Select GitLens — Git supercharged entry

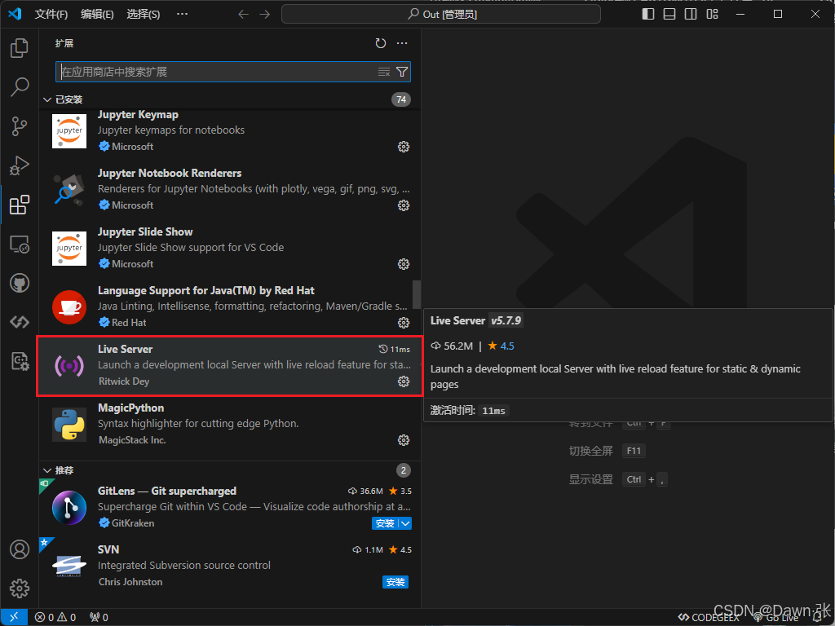pyautogui.click(x=229, y=507)
